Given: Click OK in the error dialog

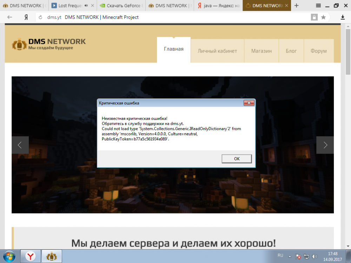Looking at the screenshot, I should [x=237, y=159].
